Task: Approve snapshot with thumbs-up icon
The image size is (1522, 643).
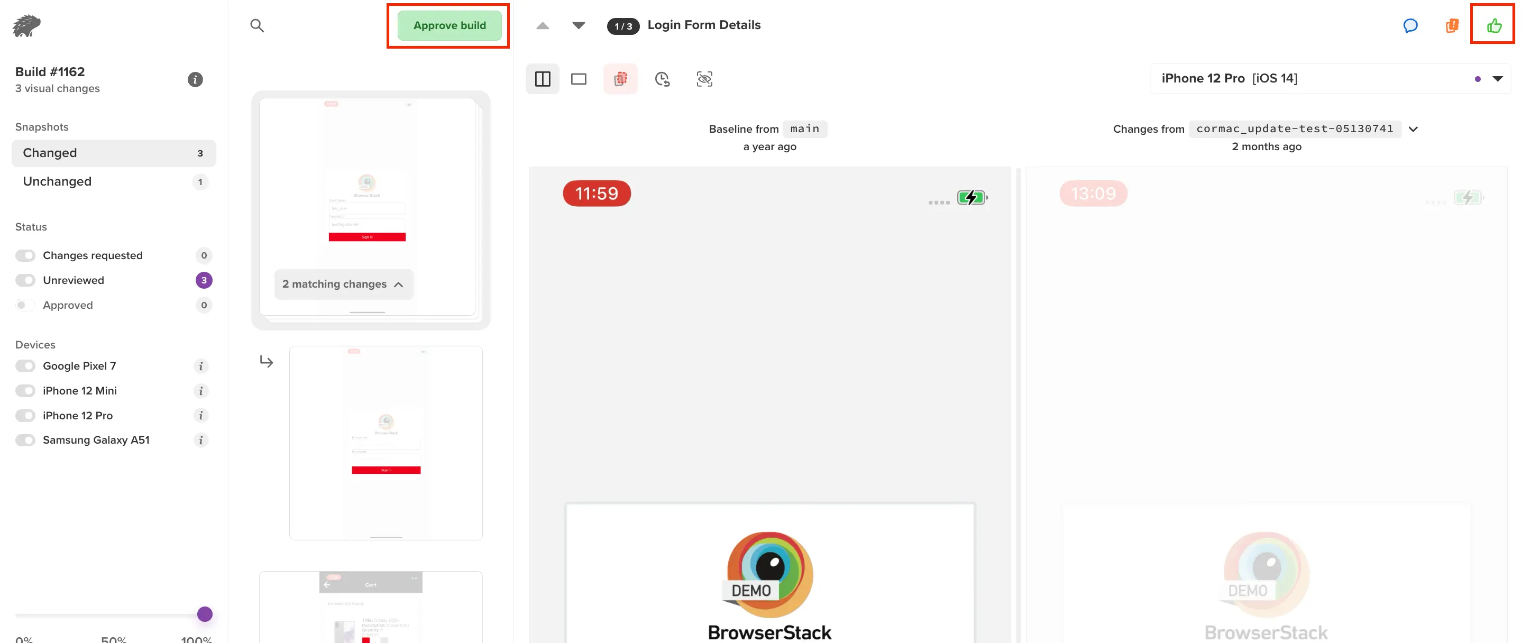Action: pos(1493,25)
